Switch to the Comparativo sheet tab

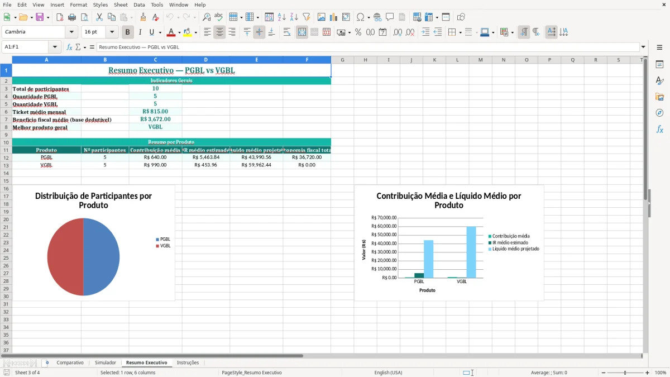point(70,363)
